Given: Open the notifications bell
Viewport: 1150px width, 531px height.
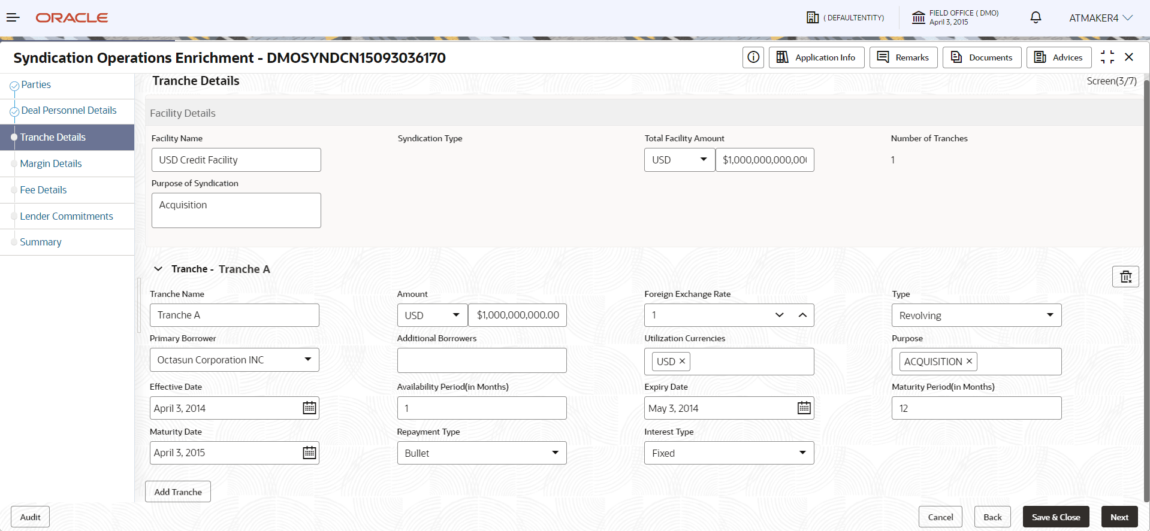Looking at the screenshot, I should 1036,18.
